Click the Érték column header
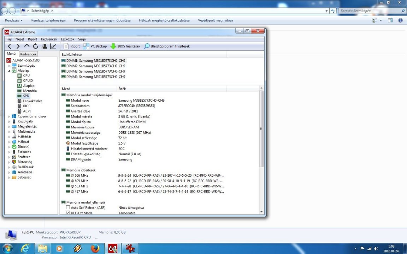 point(172,89)
